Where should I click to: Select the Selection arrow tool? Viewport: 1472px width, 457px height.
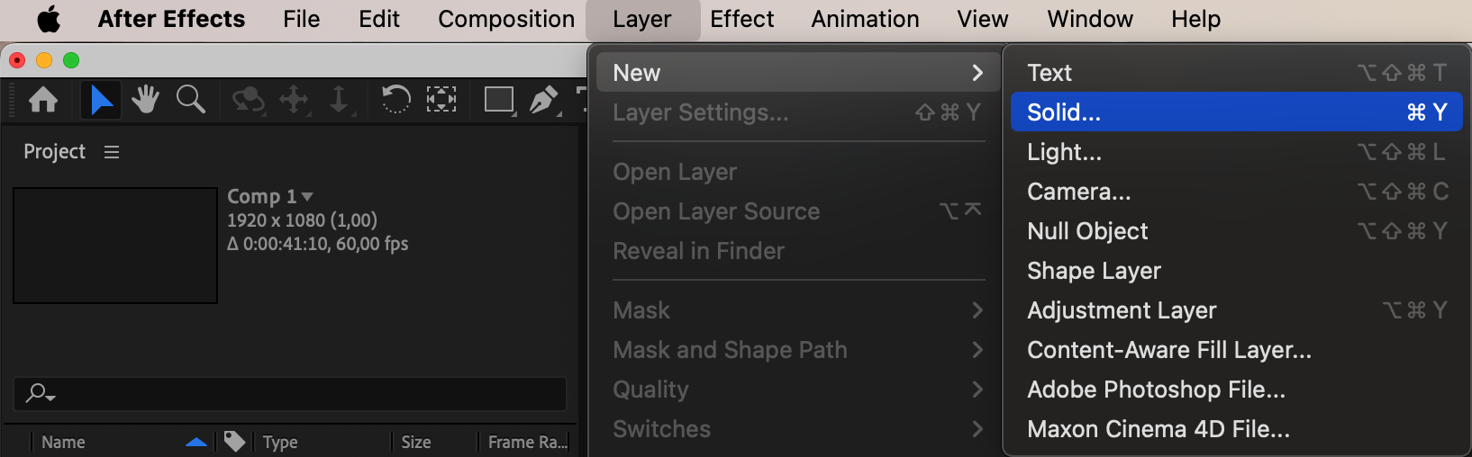(x=101, y=99)
